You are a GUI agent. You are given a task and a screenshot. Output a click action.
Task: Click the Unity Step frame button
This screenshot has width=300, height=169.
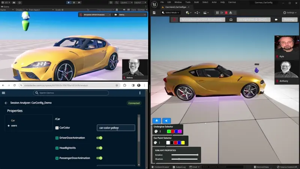click(x=79, y=3)
